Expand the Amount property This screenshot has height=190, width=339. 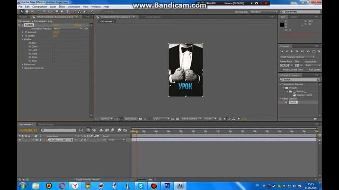[22, 32]
